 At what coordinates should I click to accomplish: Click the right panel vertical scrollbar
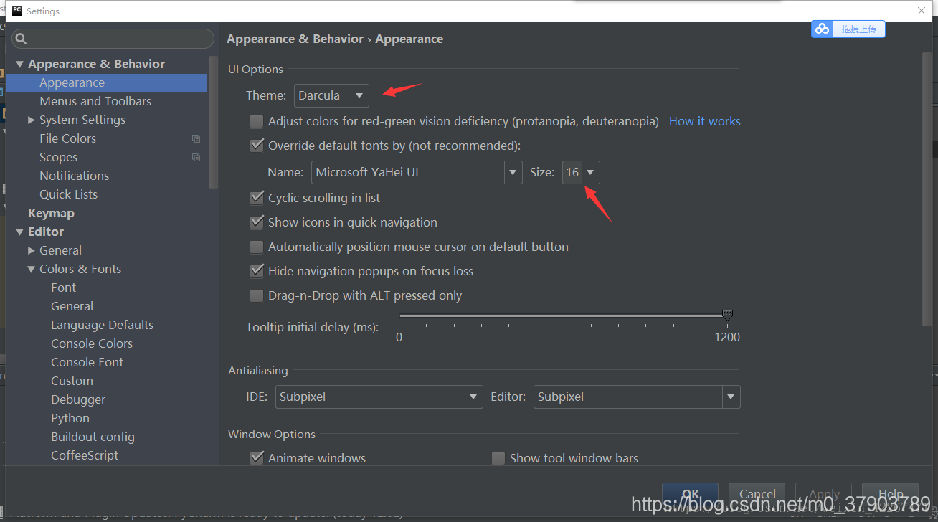[927, 190]
